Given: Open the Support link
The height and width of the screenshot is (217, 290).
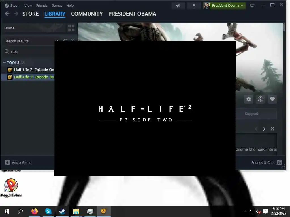Looking at the screenshot, I should 251,114.
